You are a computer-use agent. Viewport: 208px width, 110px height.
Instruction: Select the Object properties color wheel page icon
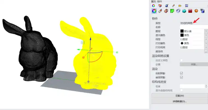(x=154, y=11)
